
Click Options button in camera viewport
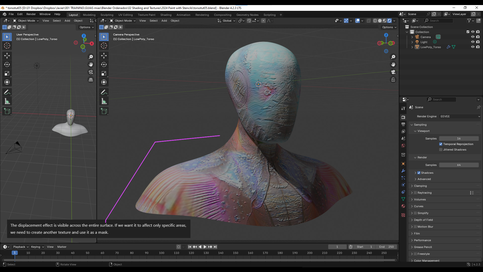[389, 27]
